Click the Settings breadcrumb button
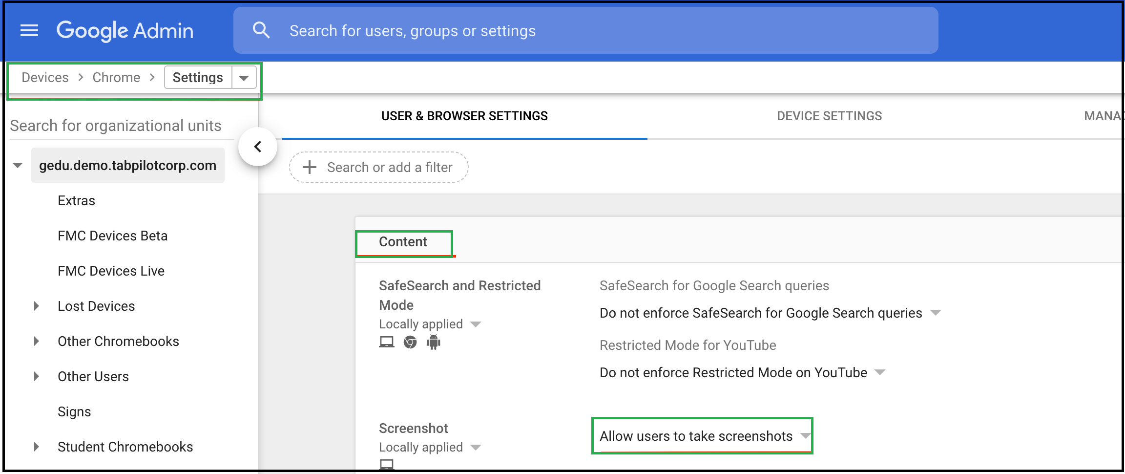Screen dimensions: 1125x474 [x=198, y=77]
